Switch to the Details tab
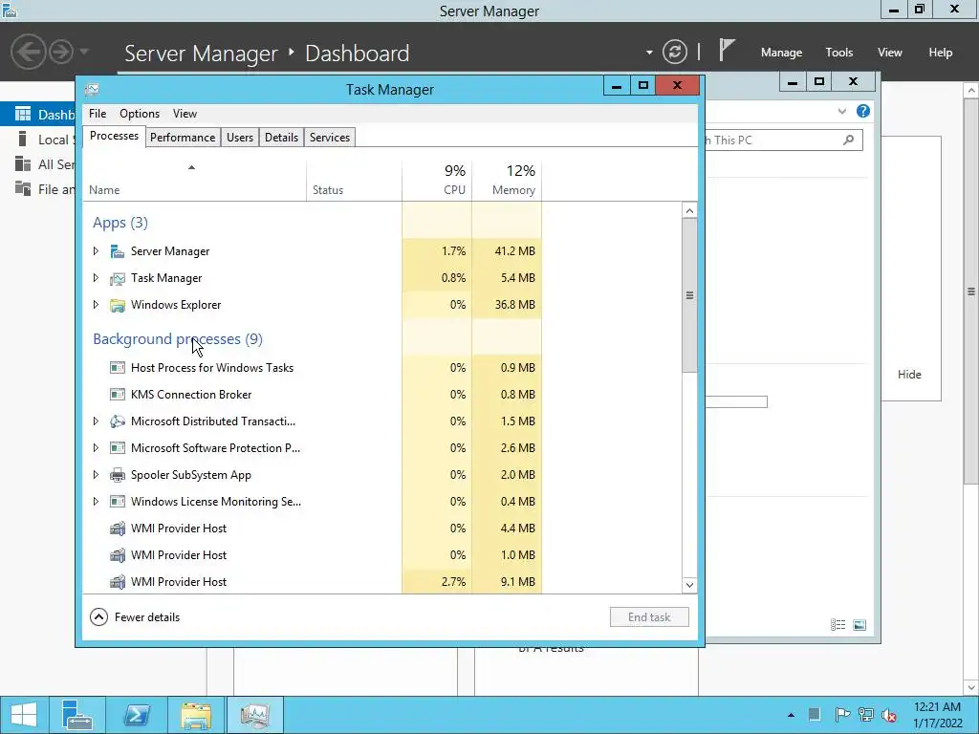 (281, 138)
